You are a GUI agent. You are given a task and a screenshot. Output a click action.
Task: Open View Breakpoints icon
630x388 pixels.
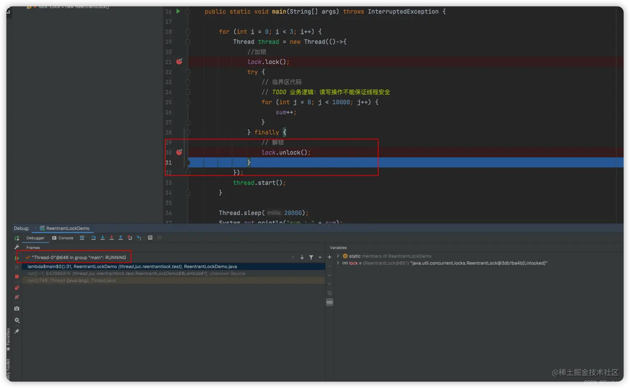click(x=17, y=288)
